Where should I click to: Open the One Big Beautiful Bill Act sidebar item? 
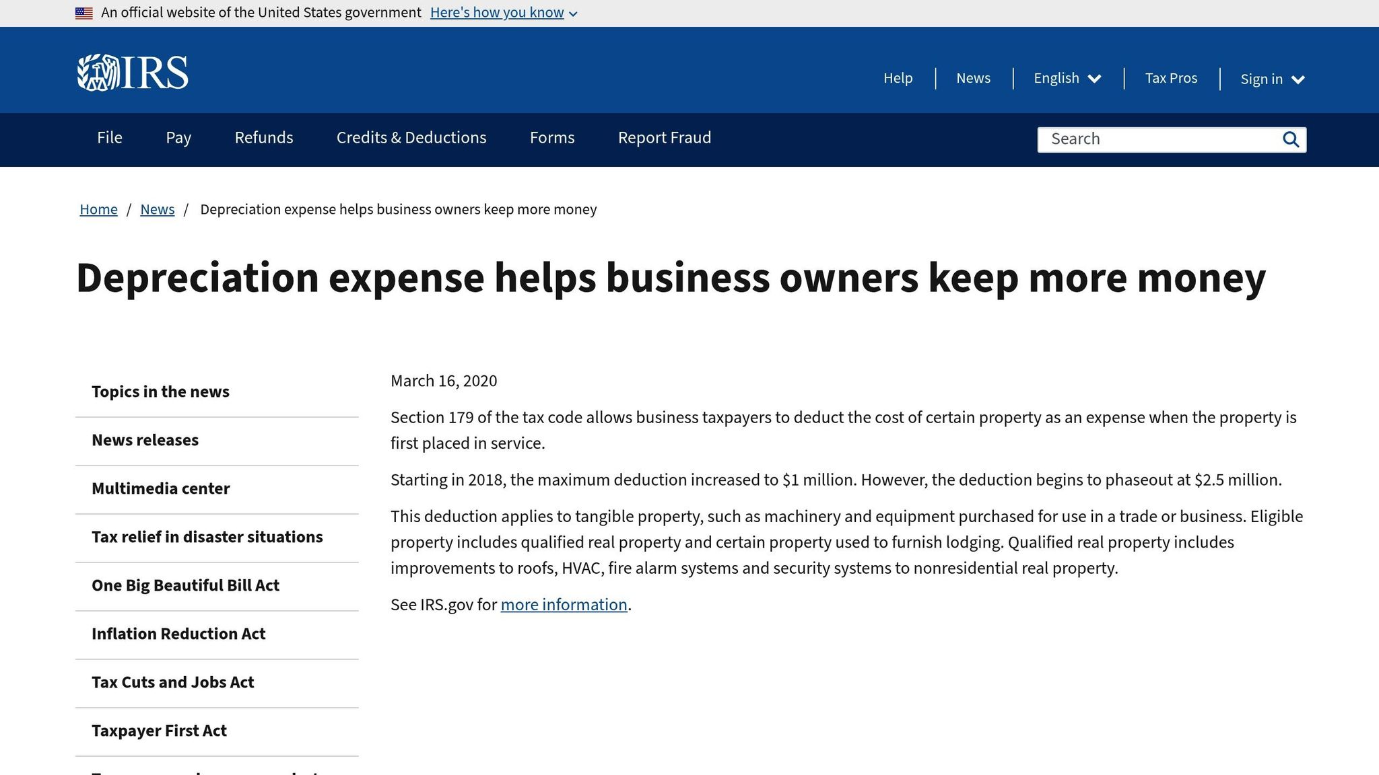pyautogui.click(x=185, y=586)
